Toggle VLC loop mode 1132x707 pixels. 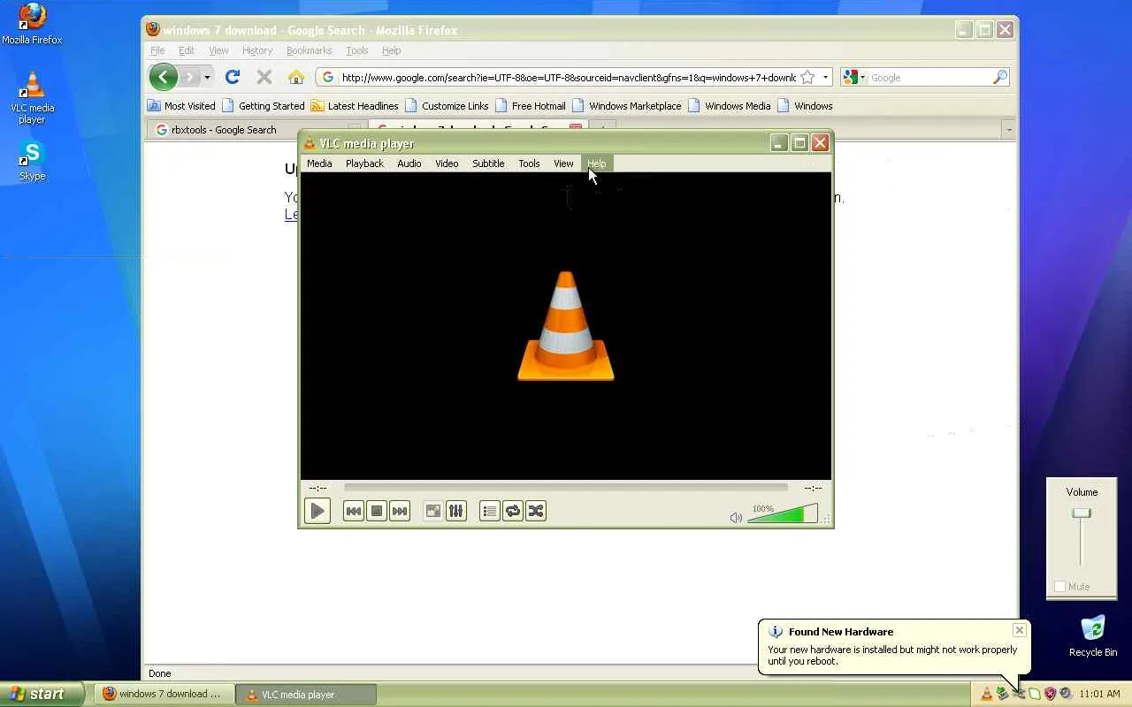coord(513,511)
